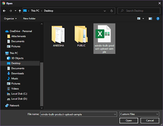The height and width of the screenshot is (126, 163).
Task: Show the preview pane
Action: point(150,19)
